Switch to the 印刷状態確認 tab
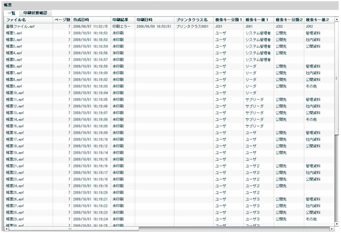Image resolution: width=341 pixels, height=233 pixels. point(35,12)
